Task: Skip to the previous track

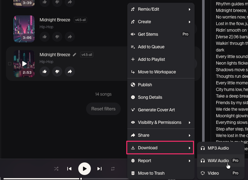Action: (69, 169)
